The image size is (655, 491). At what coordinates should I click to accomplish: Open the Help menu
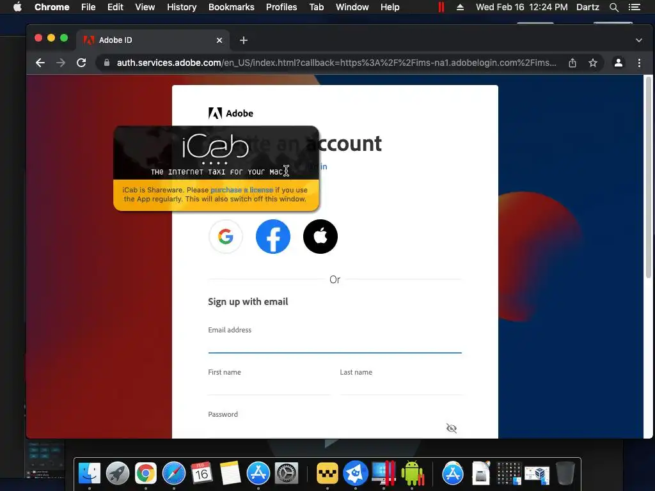pos(390,7)
